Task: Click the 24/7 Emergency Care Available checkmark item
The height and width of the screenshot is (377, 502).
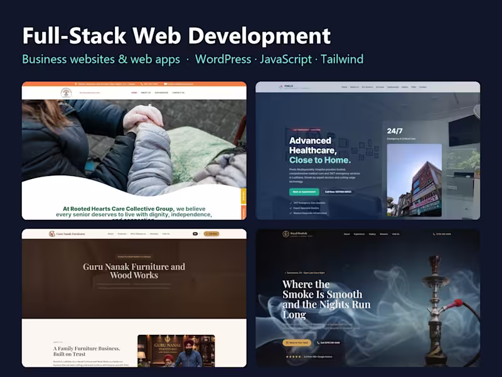Action: point(307,202)
